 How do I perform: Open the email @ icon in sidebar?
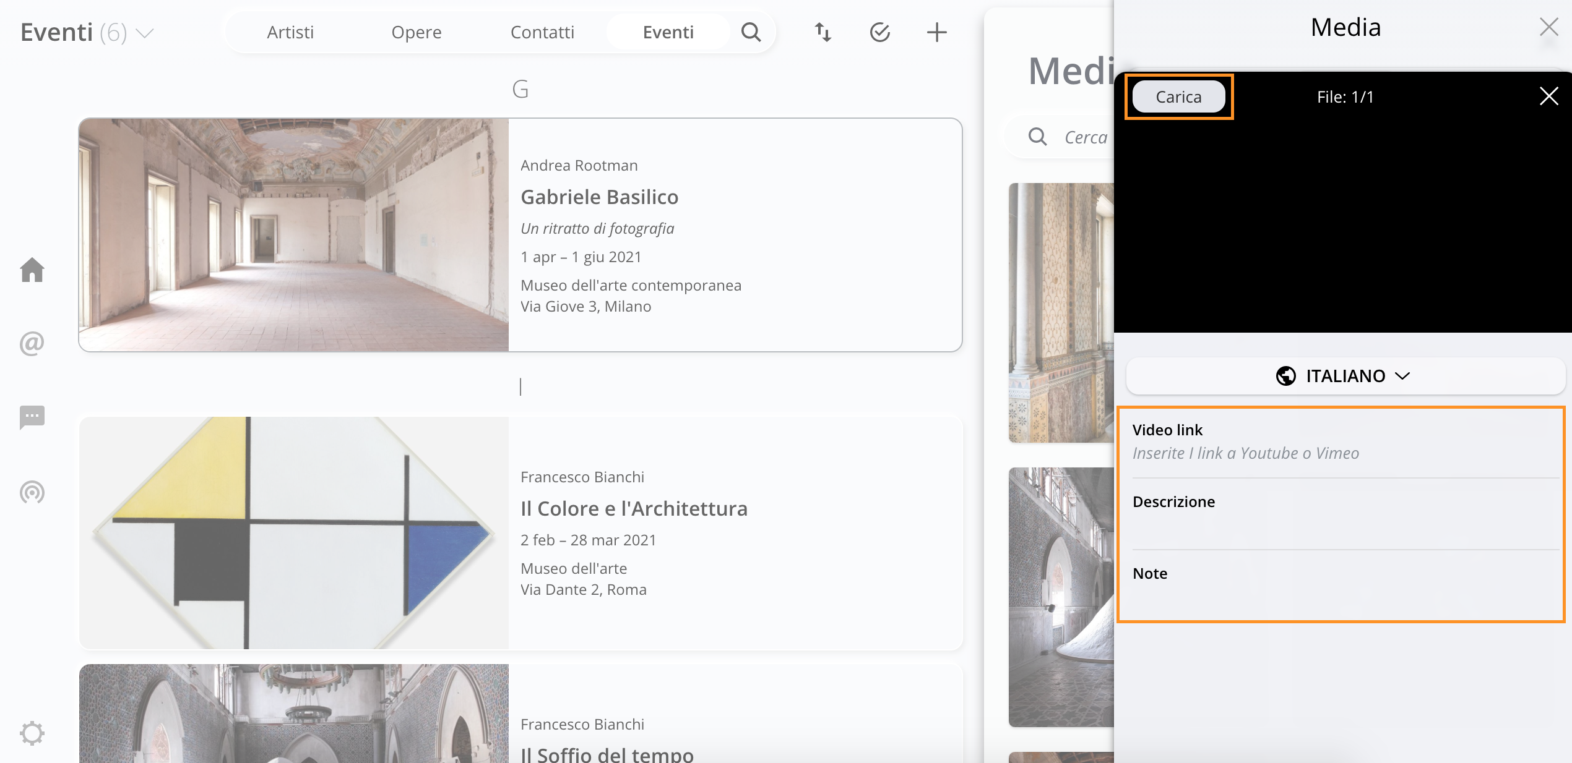point(32,344)
